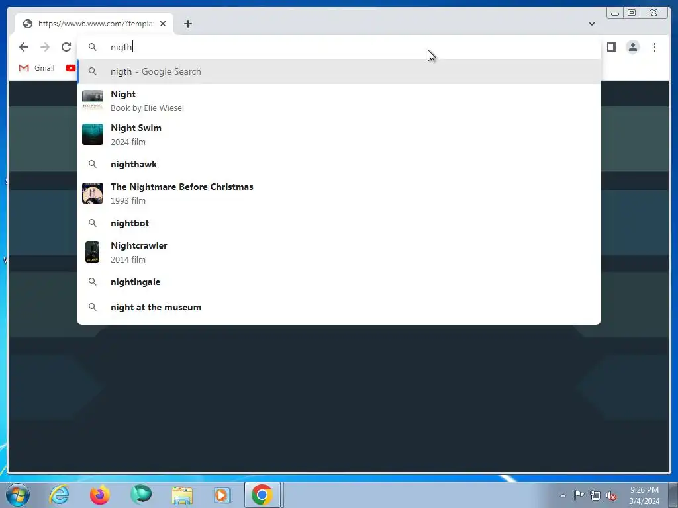
Task: Go back using the browser back arrow
Action: pos(24,47)
